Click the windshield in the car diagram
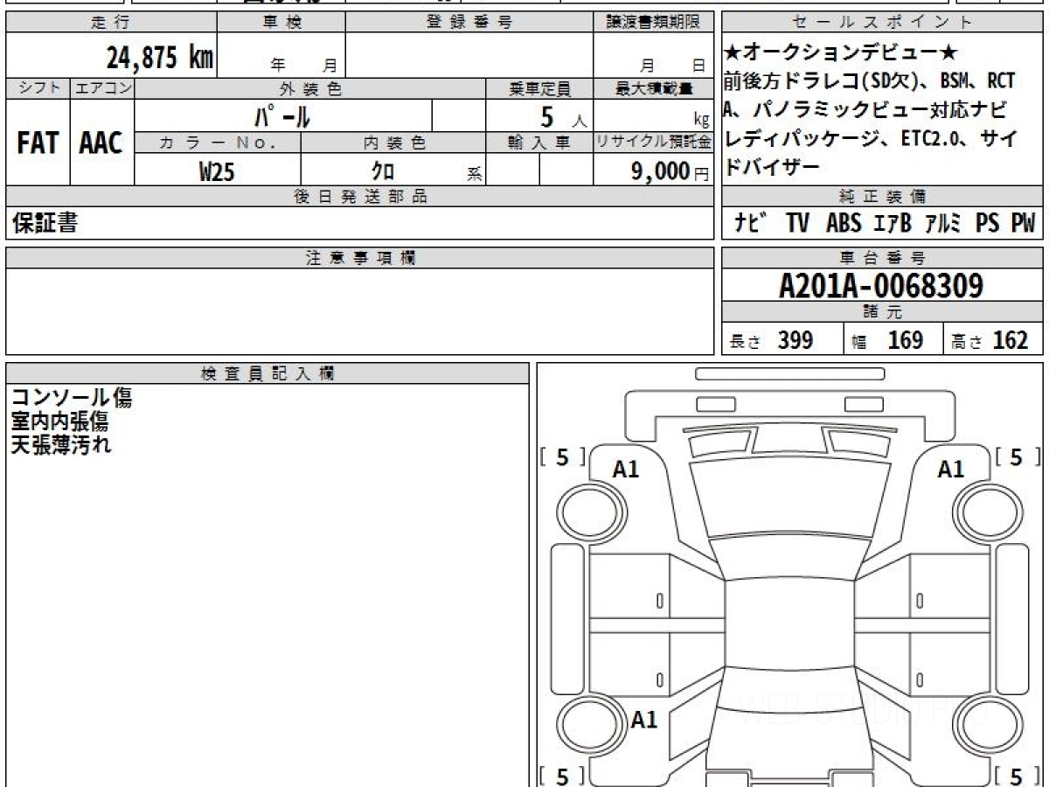1049x787 pixels. [x=788, y=497]
